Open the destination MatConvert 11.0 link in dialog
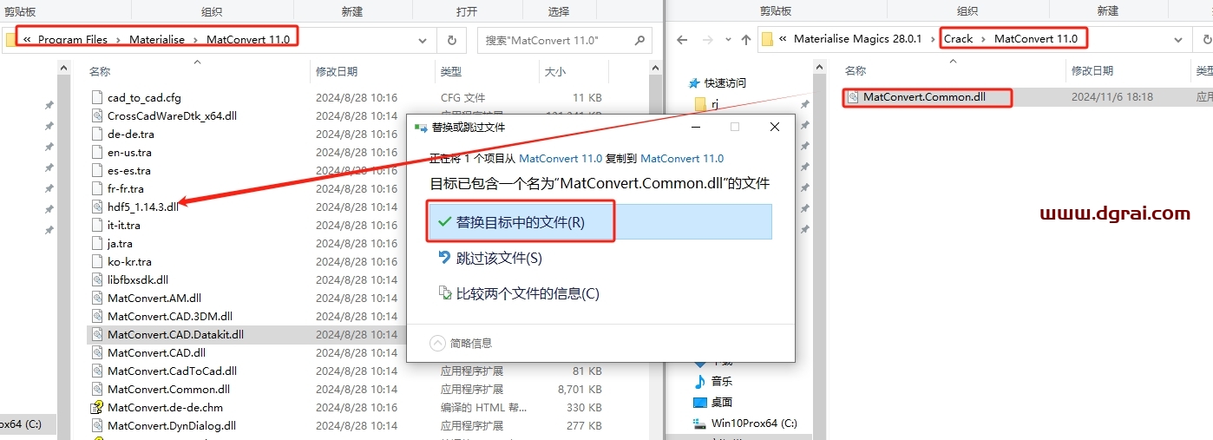The image size is (1213, 440). pyautogui.click(x=682, y=159)
